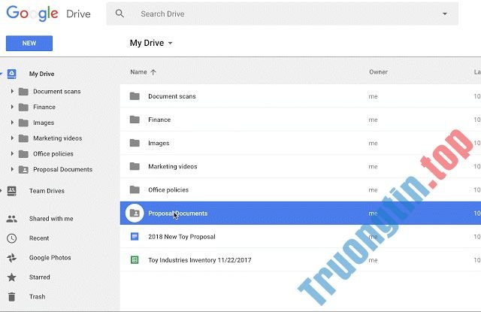Click Document scans folder icon in file list
Screen dimensions: 481x312
pyautogui.click(x=135, y=96)
